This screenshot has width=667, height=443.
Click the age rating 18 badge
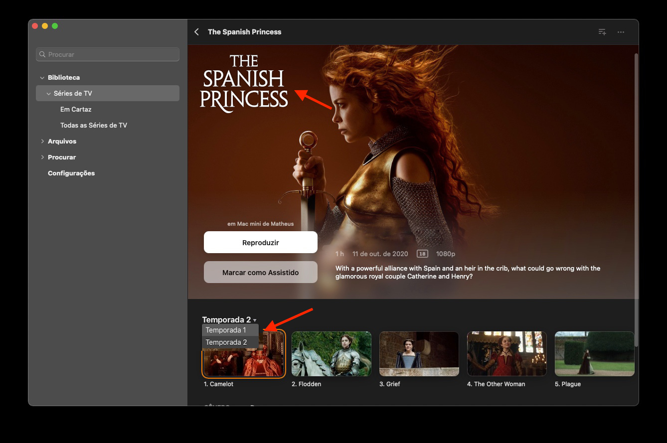click(x=422, y=254)
